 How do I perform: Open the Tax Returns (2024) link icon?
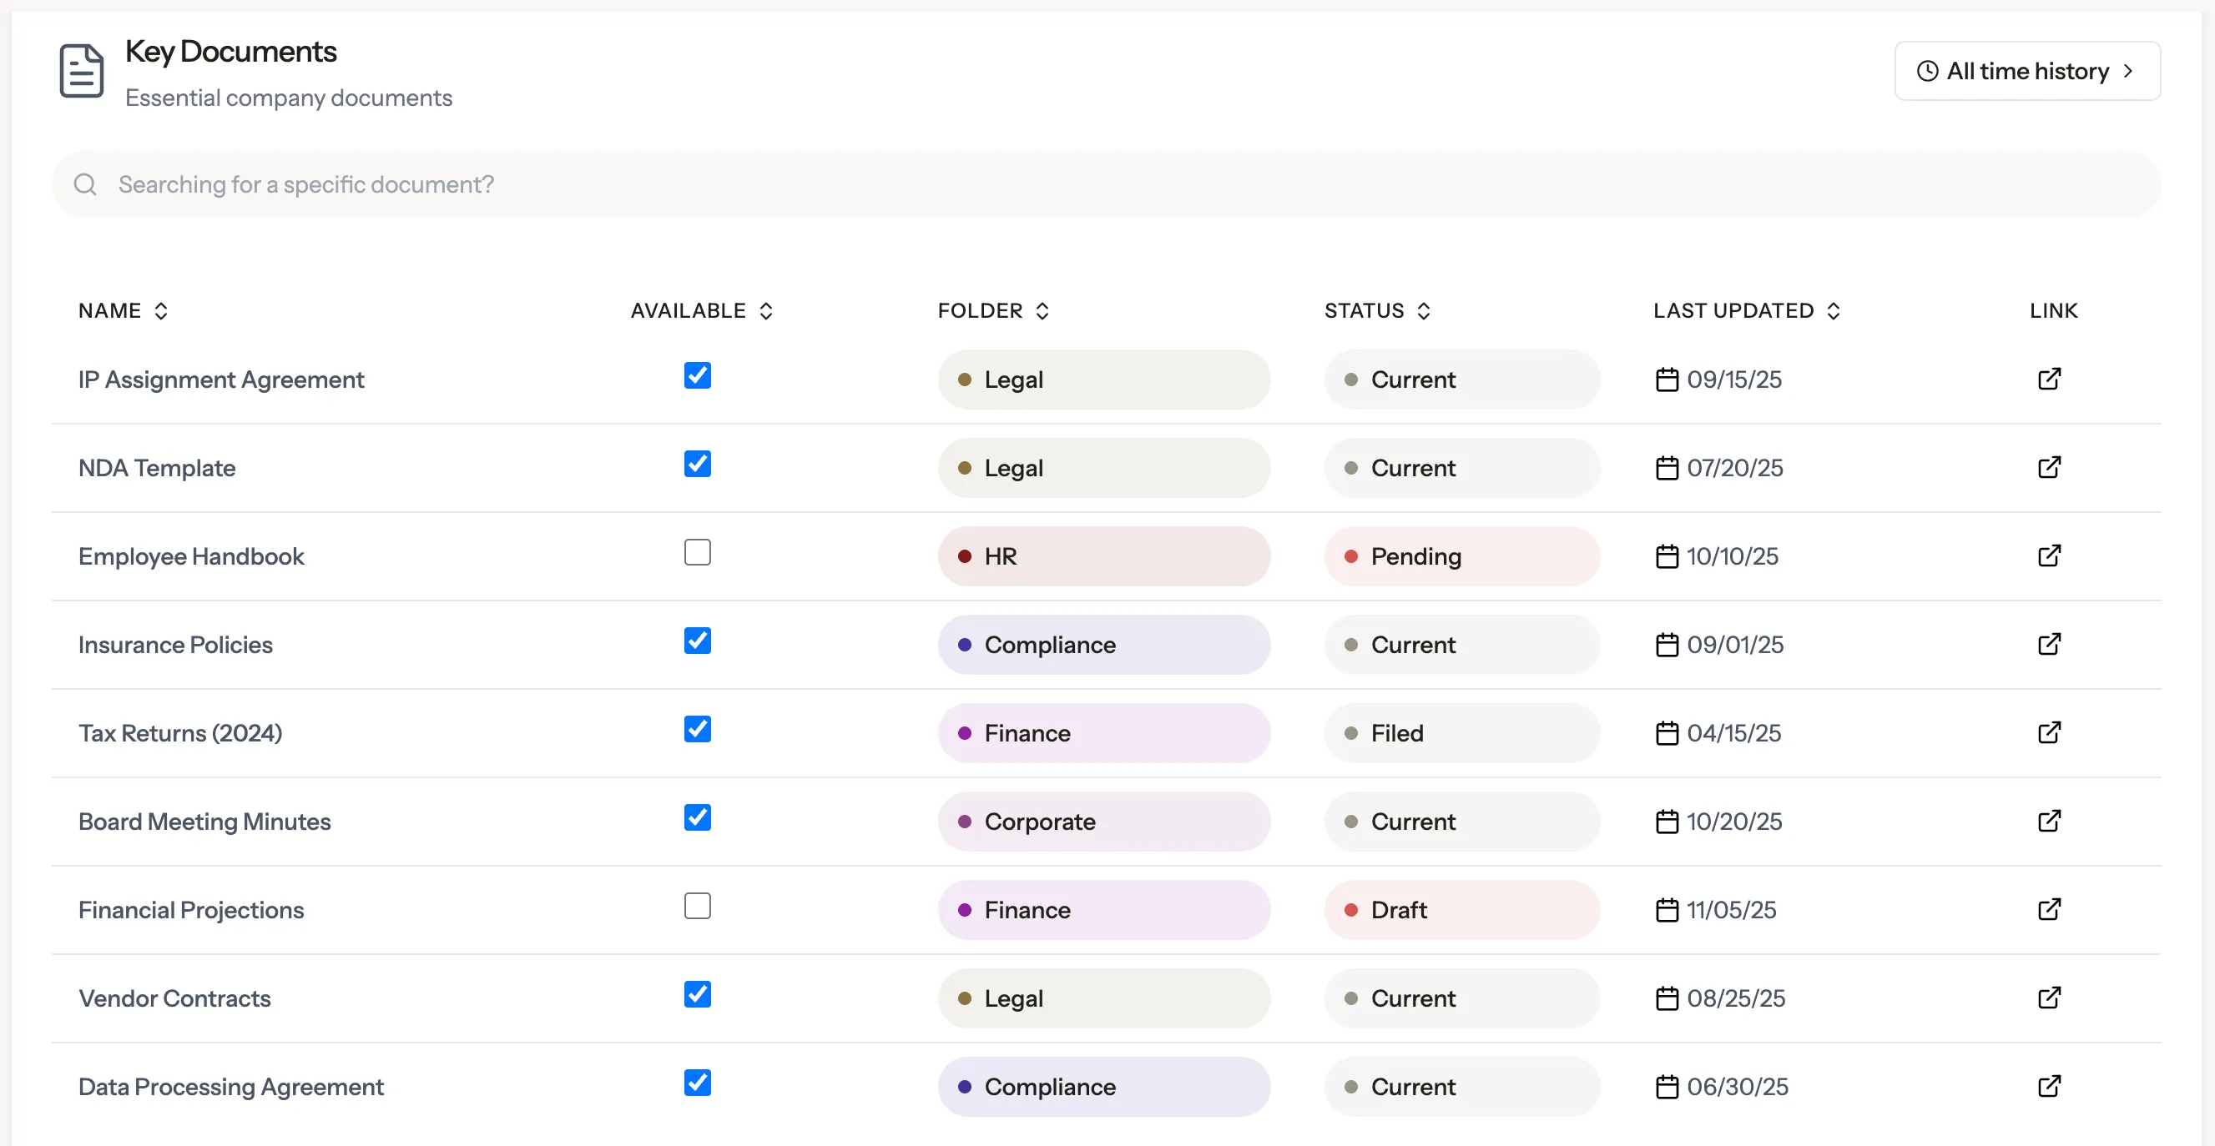pos(2049,733)
